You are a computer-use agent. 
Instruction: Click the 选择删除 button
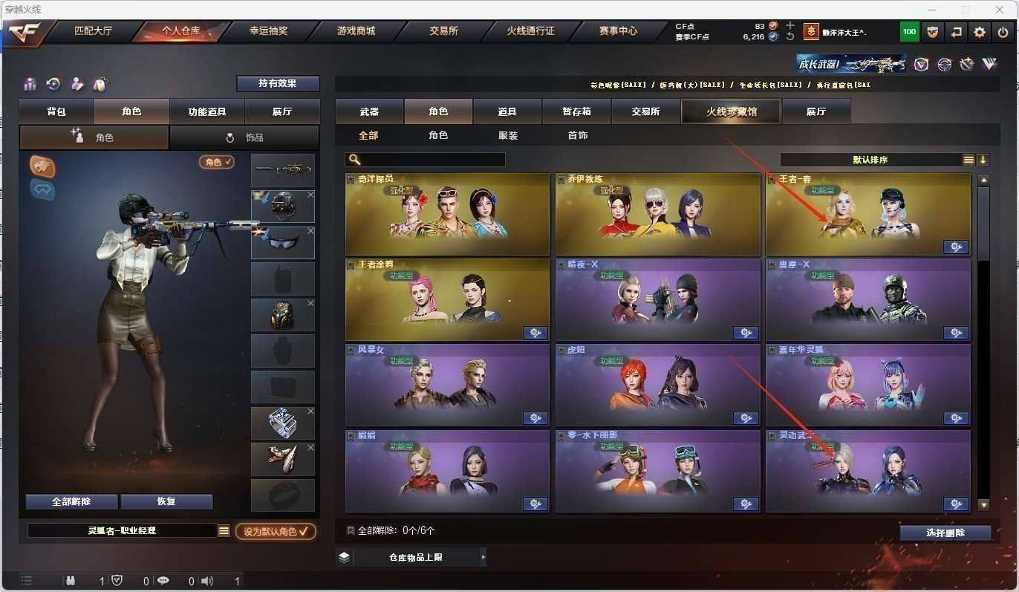tap(945, 533)
